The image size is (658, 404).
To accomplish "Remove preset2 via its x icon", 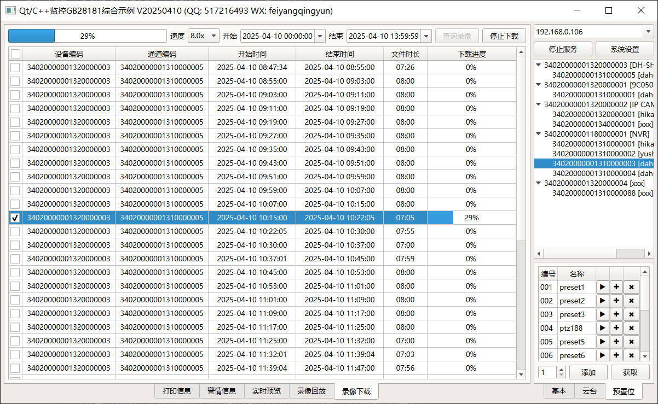I will pyautogui.click(x=631, y=301).
